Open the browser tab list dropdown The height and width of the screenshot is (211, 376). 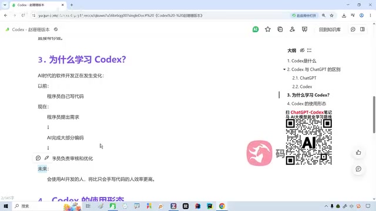click(x=5, y=5)
